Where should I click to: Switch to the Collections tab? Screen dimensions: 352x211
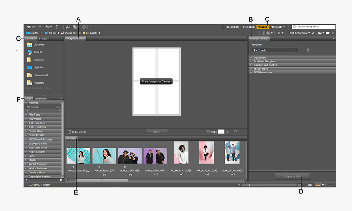point(41,98)
